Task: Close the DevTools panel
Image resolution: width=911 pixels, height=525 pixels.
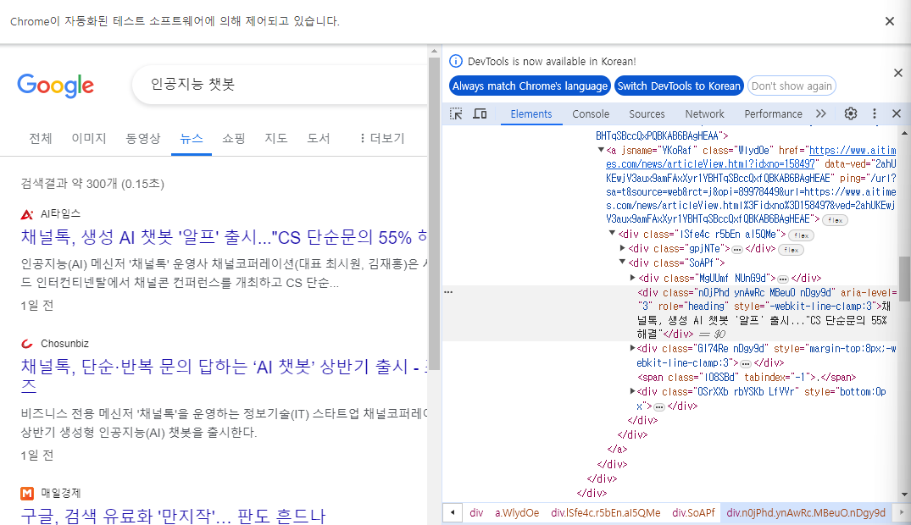Action: tap(897, 113)
